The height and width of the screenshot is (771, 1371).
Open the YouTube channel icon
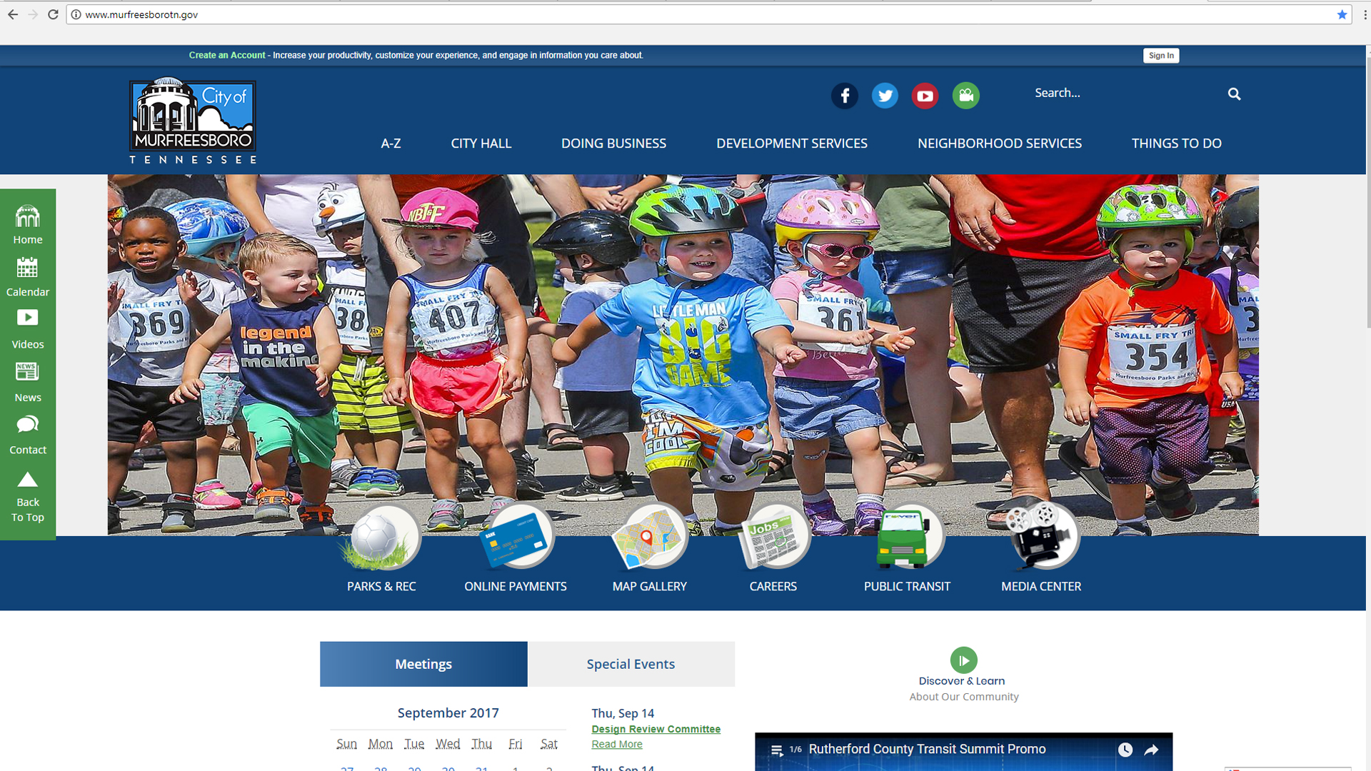[925, 96]
